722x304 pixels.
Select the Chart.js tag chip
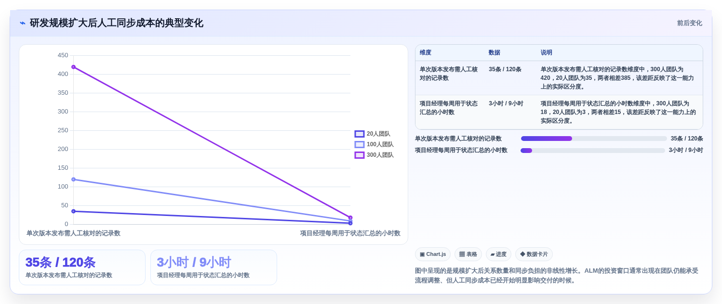point(432,254)
